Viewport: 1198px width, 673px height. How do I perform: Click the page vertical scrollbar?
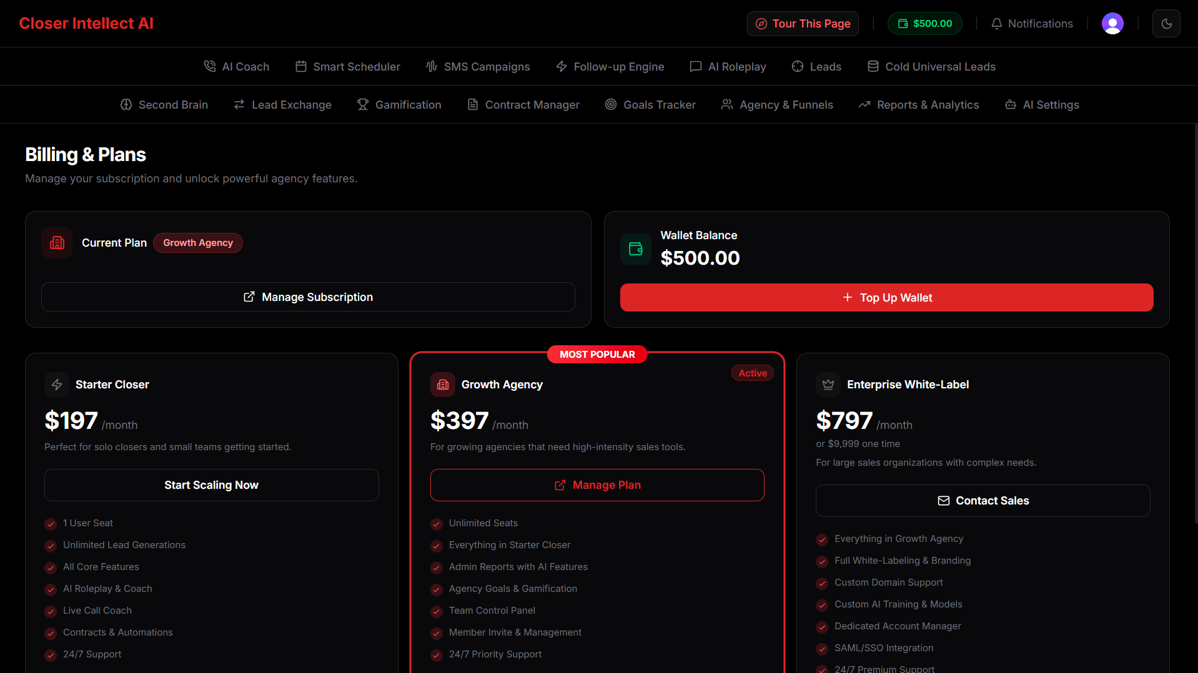click(1196, 325)
